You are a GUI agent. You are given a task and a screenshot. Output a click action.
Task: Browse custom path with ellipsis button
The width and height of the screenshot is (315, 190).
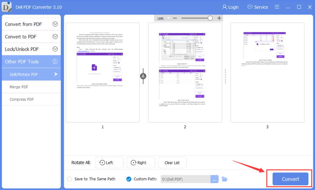(214, 179)
